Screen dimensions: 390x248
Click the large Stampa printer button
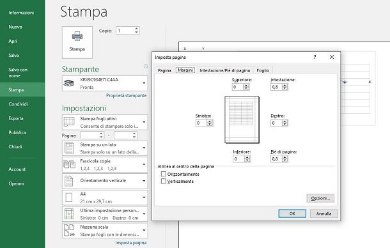(x=77, y=42)
